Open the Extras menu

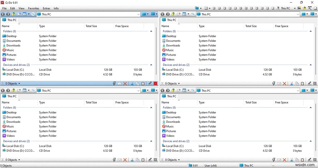tap(46, 8)
